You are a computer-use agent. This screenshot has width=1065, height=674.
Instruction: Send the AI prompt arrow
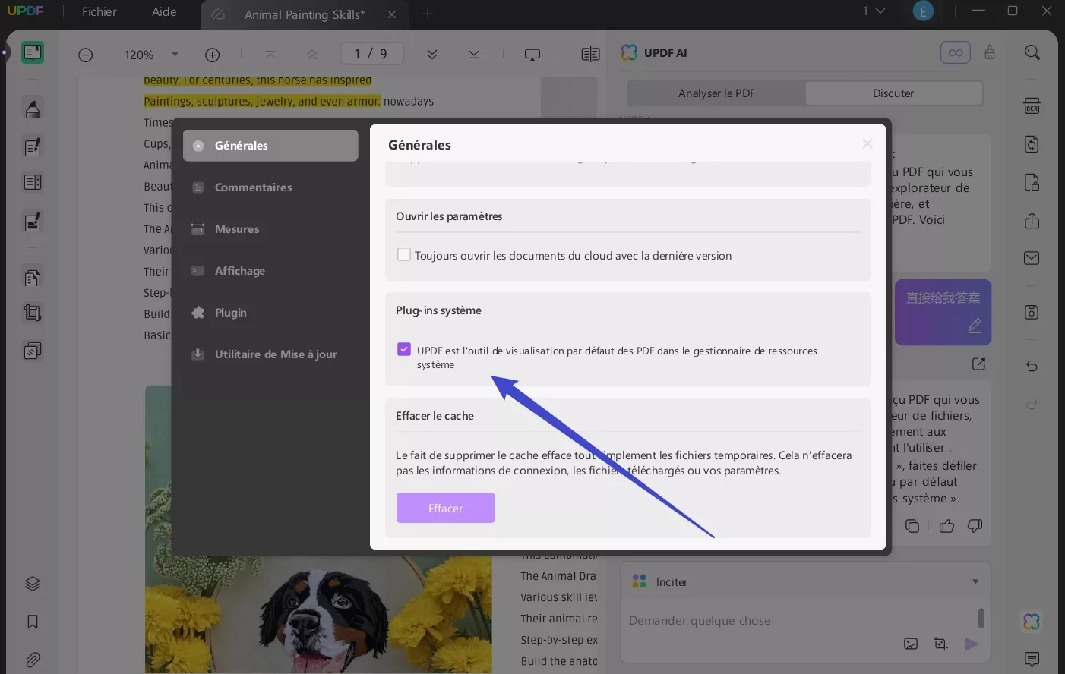coord(972,644)
